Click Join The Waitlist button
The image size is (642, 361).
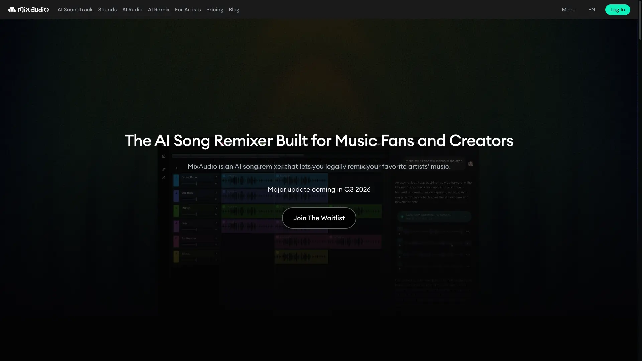tap(319, 218)
